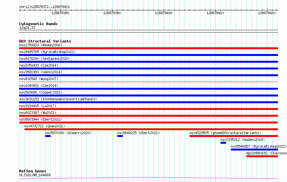Open nsv560689 (Cooper2011) variant details

tap(41, 92)
